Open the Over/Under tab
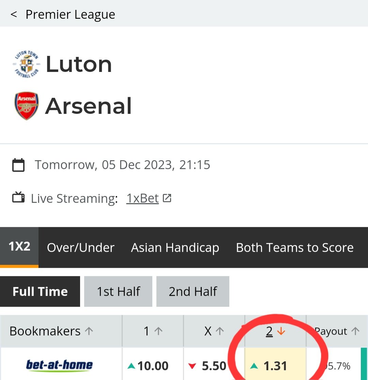The height and width of the screenshot is (380, 368). click(x=81, y=247)
